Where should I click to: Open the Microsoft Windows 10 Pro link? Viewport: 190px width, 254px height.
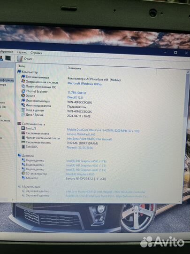click(84, 84)
